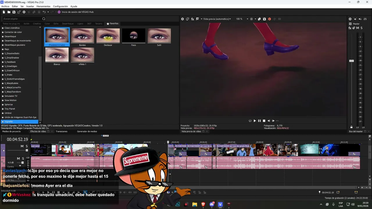Toggle loop playback icon under the preview
The image size is (372, 209).
pyautogui.click(x=250, y=121)
